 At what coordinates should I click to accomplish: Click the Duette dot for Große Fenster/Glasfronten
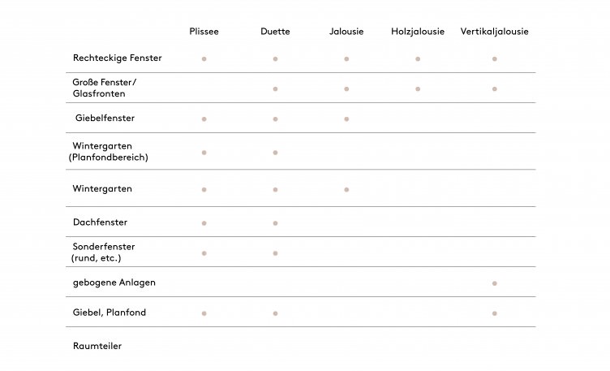(x=275, y=88)
